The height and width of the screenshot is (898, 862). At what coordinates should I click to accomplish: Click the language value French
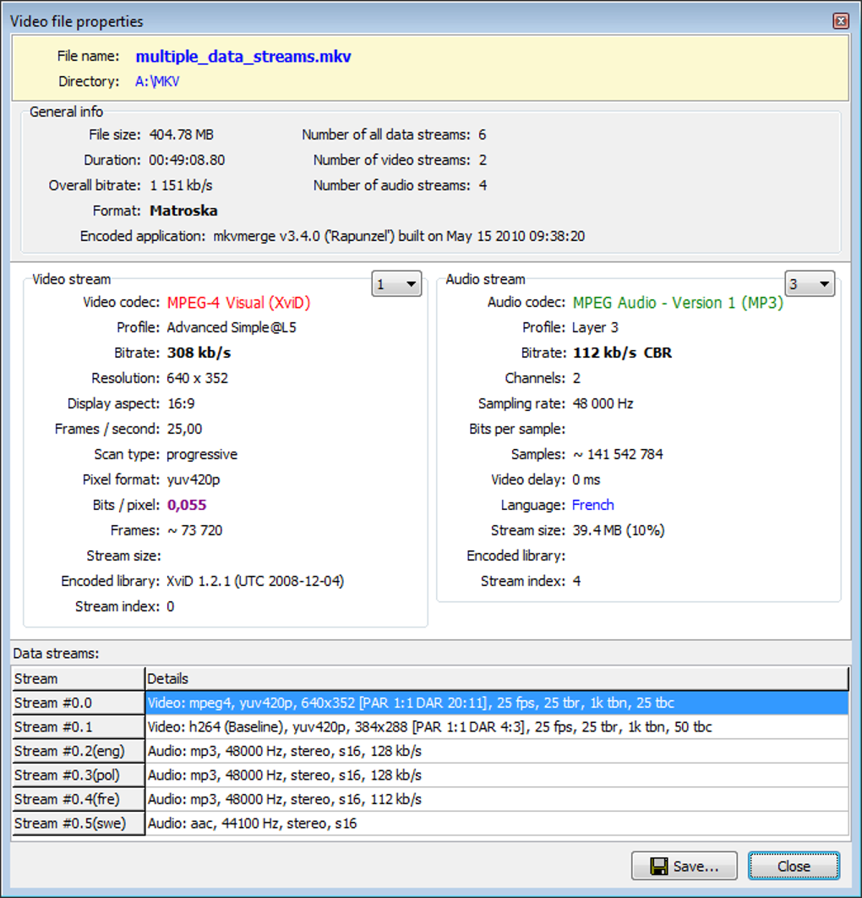[x=593, y=505]
